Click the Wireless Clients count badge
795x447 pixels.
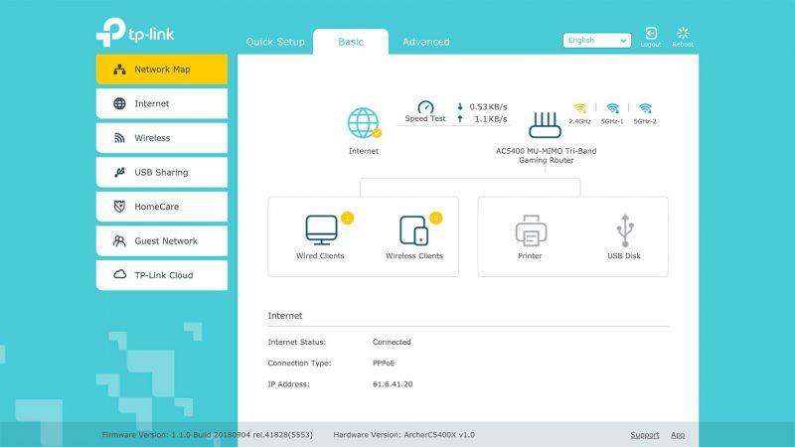click(436, 218)
